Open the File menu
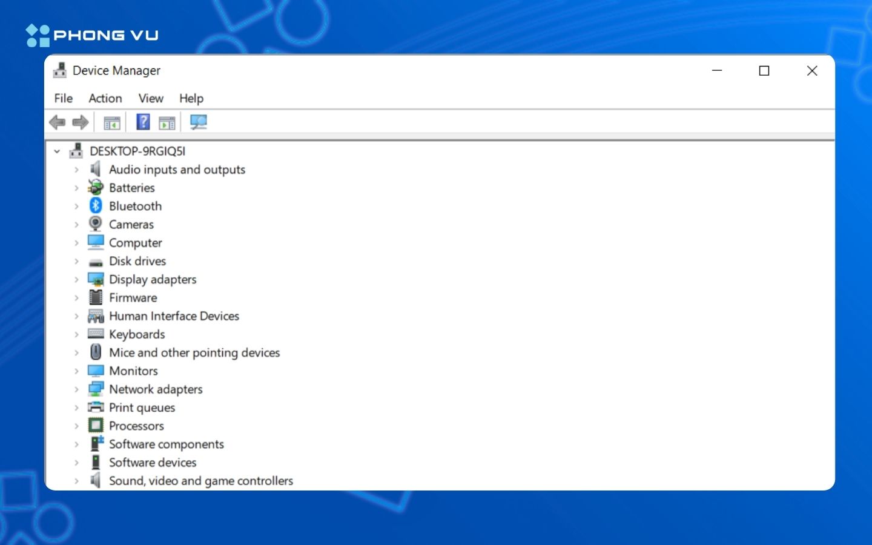Viewport: 872px width, 545px height. 63,98
